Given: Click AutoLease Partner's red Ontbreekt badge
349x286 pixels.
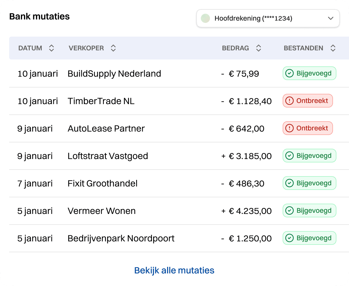Looking at the screenshot, I should tap(308, 128).
